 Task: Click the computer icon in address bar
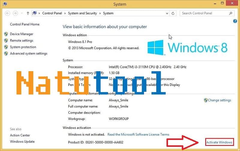pyautogui.click(x=34, y=13)
